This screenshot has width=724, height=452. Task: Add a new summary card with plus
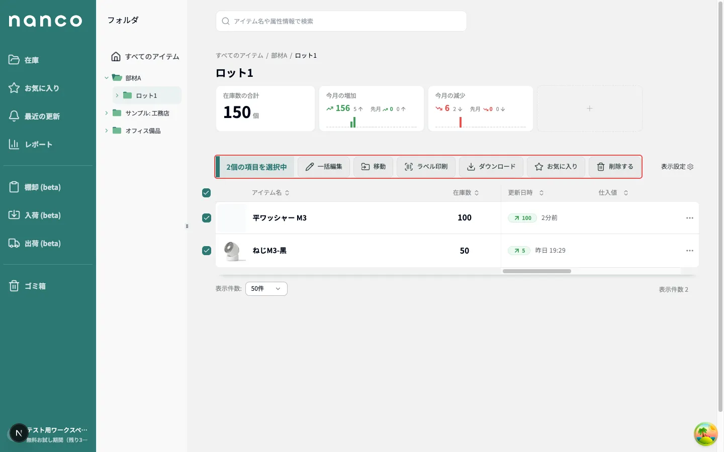coord(590,108)
